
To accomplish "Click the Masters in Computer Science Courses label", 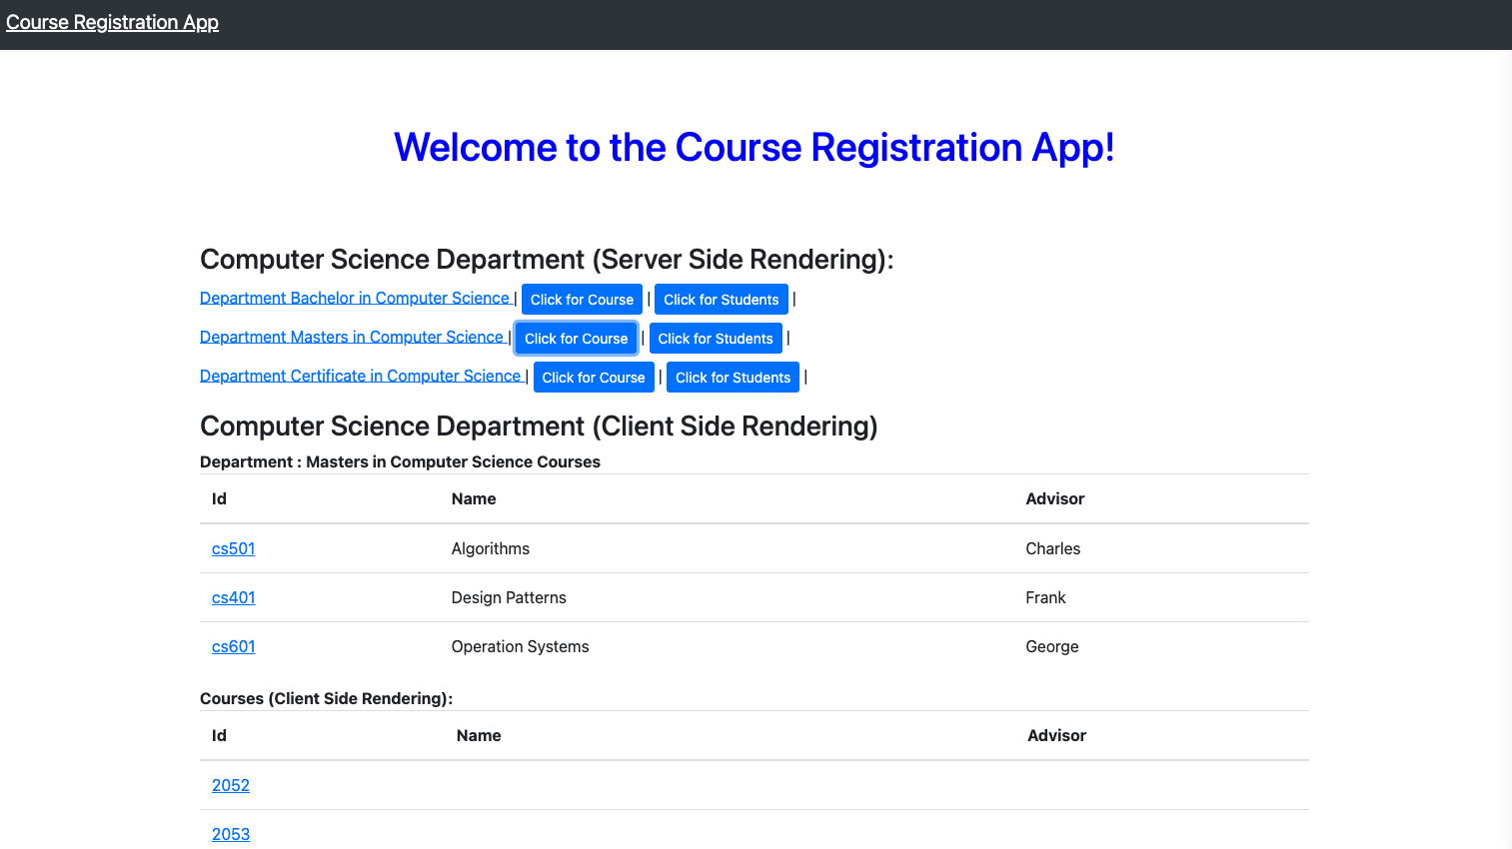I will click(400, 461).
